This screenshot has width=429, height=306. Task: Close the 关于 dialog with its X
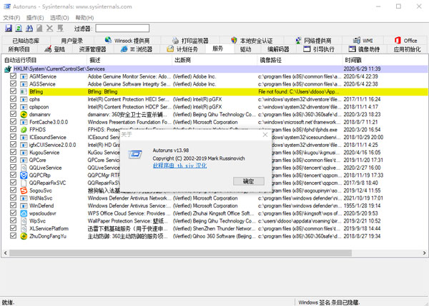coord(265,135)
